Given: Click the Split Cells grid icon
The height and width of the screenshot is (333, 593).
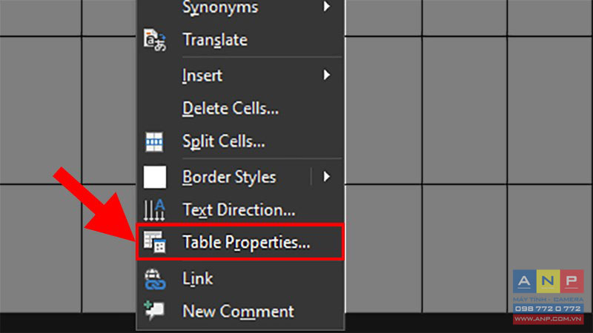Looking at the screenshot, I should point(154,142).
